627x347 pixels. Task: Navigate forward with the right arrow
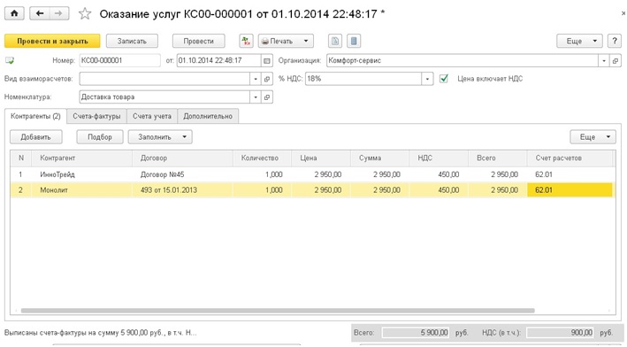[x=58, y=13]
